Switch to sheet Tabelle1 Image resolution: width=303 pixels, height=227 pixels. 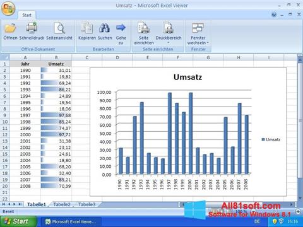(x=37, y=204)
